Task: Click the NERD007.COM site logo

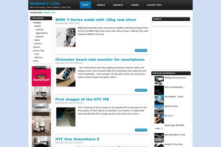Action: pos(45,4)
